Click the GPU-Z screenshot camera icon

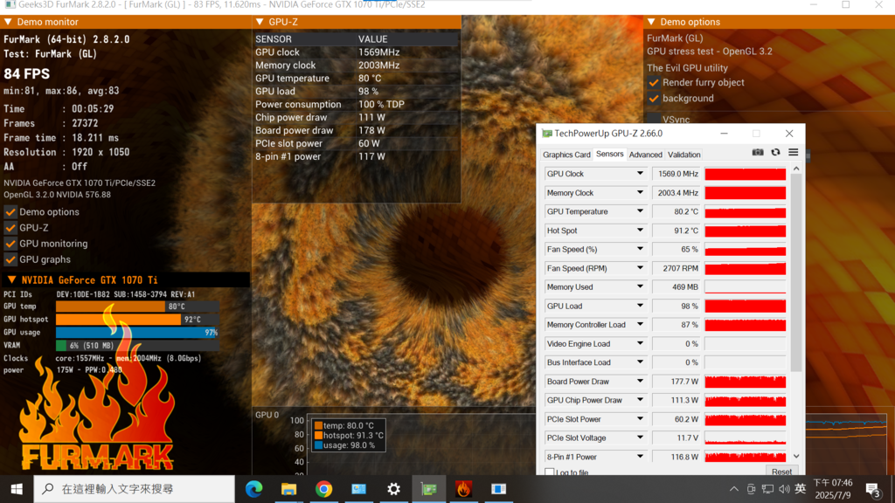tap(758, 152)
